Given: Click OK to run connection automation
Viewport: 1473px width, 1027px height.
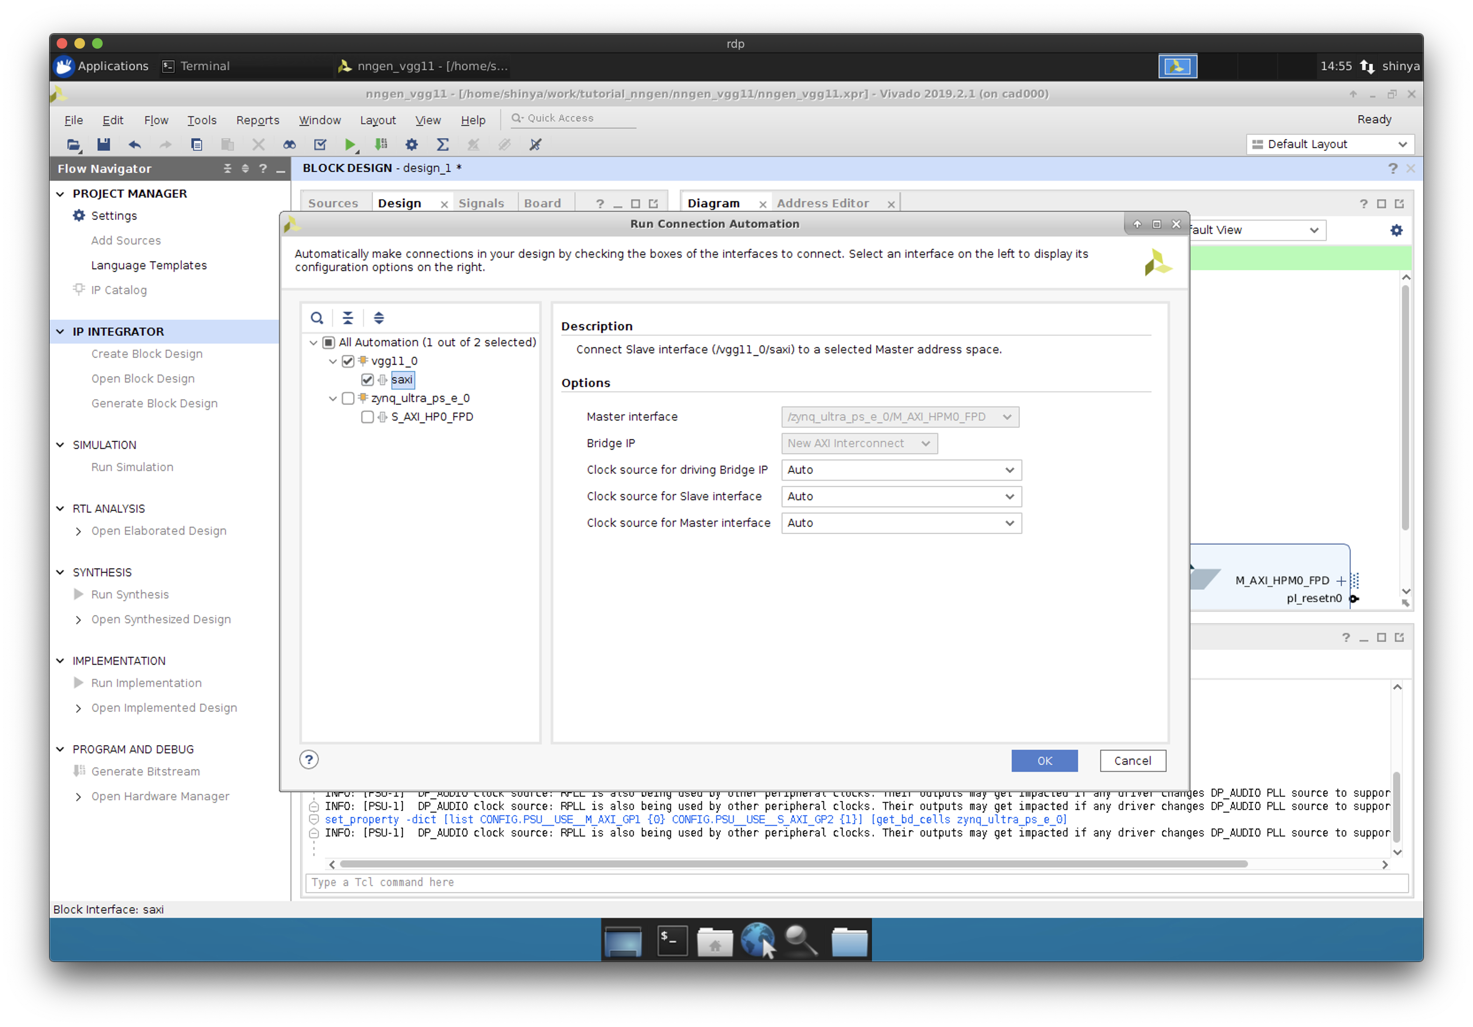Looking at the screenshot, I should point(1044,760).
